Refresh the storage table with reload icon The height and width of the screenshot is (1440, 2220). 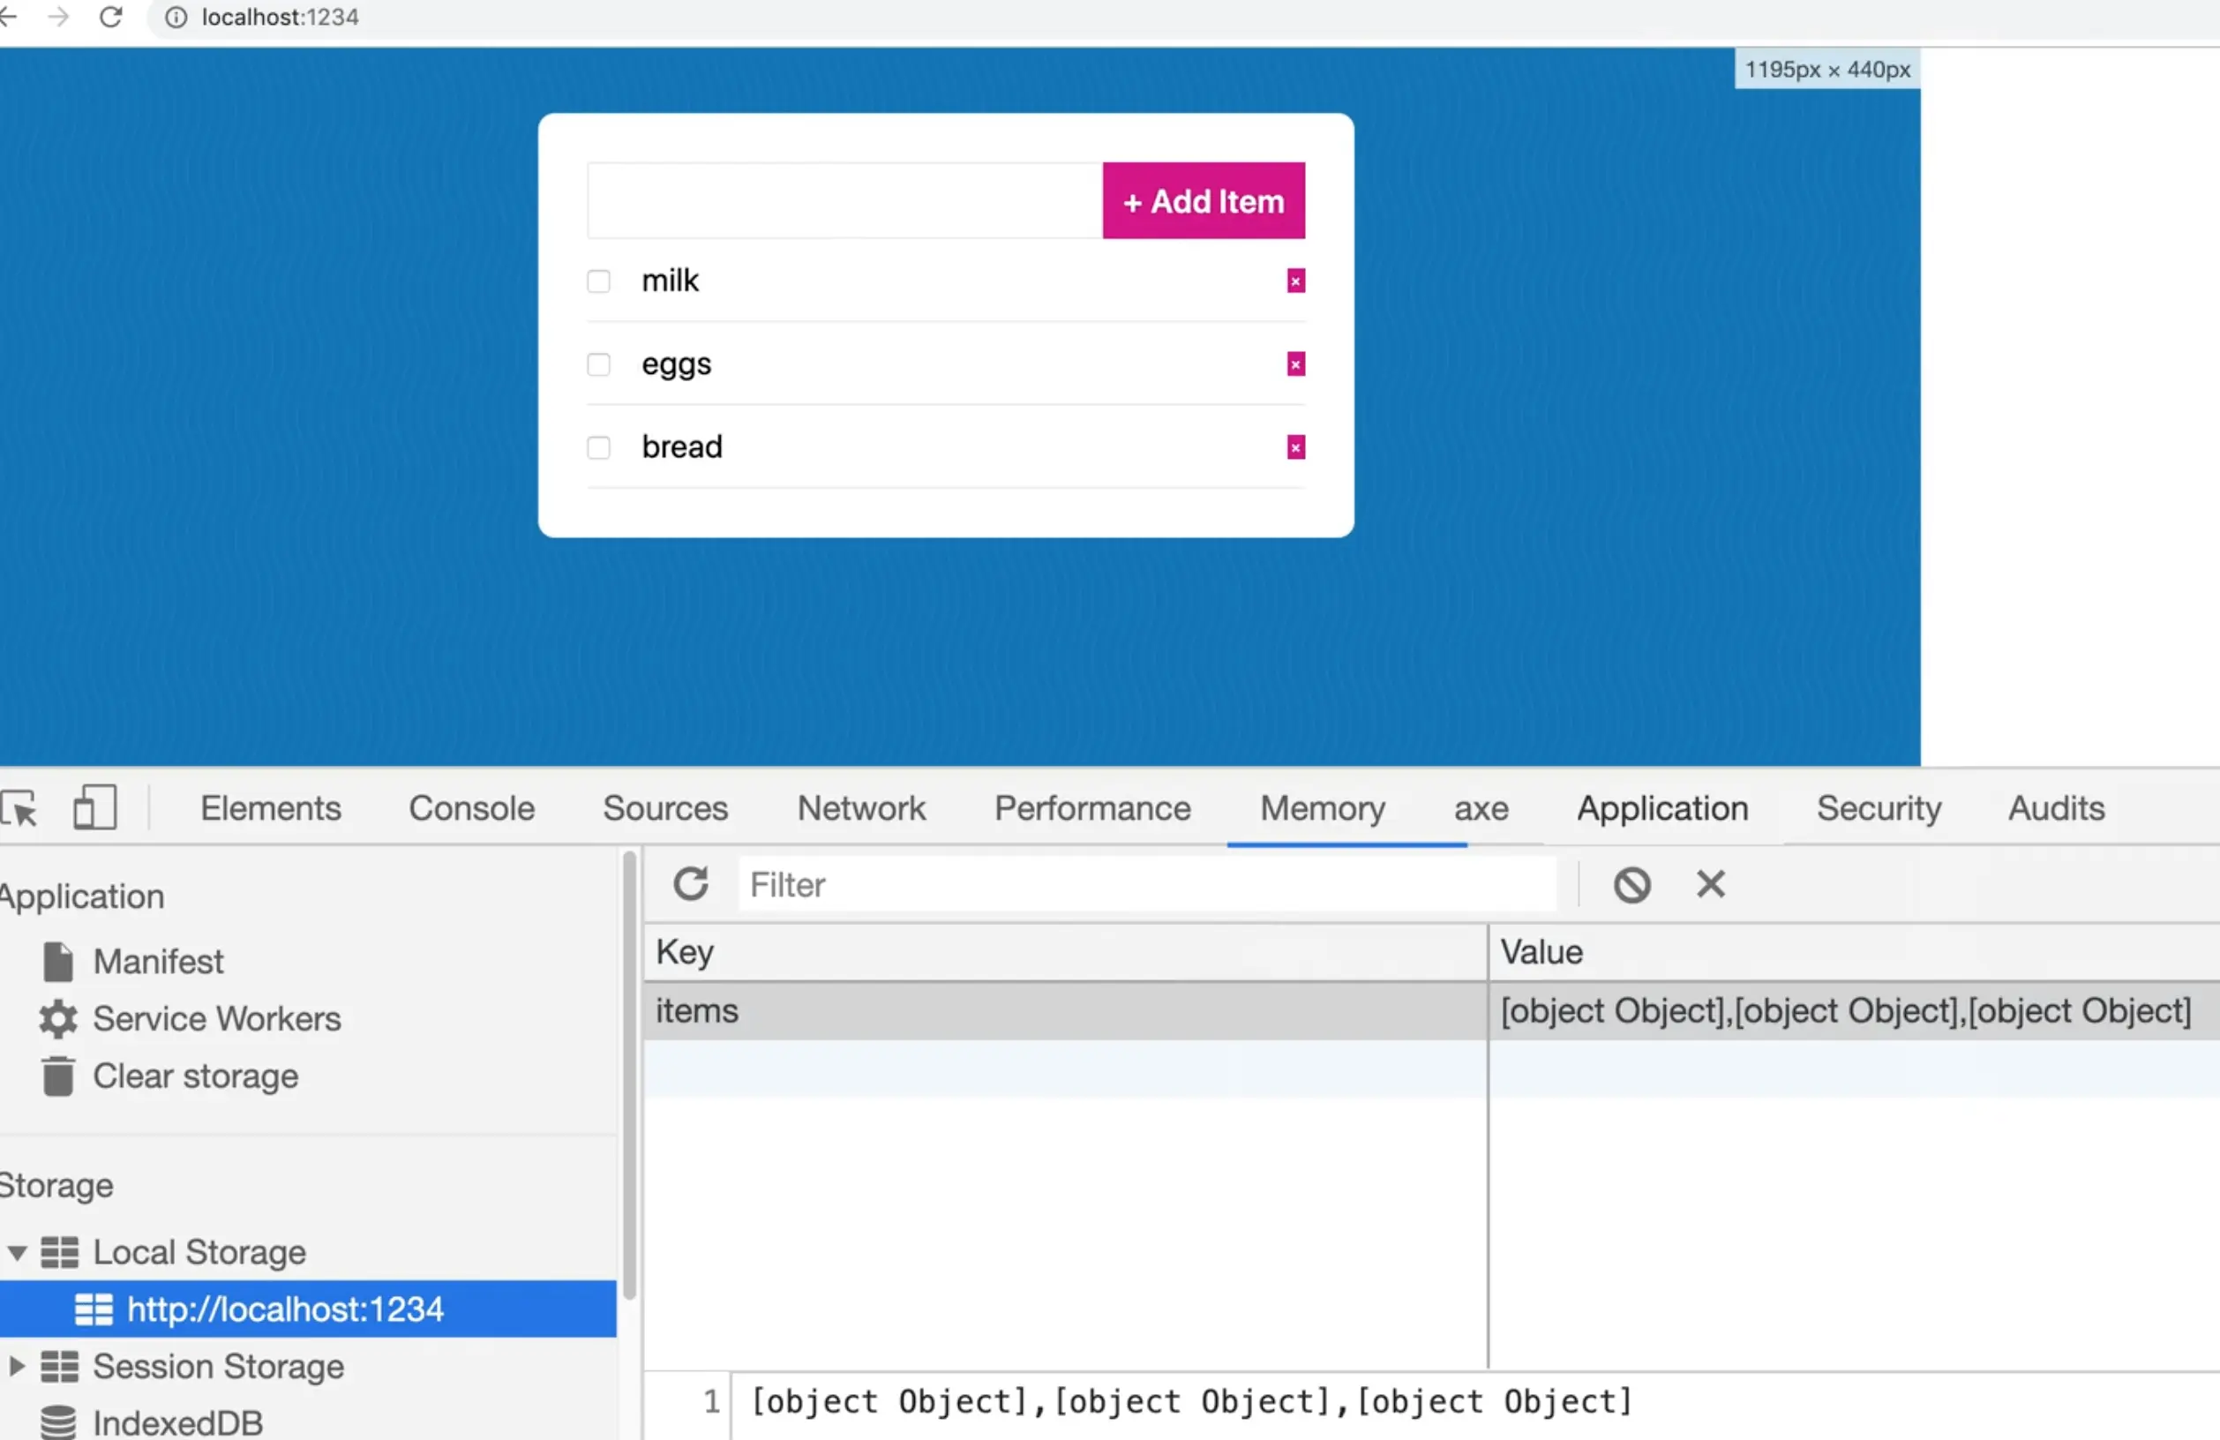(x=691, y=884)
